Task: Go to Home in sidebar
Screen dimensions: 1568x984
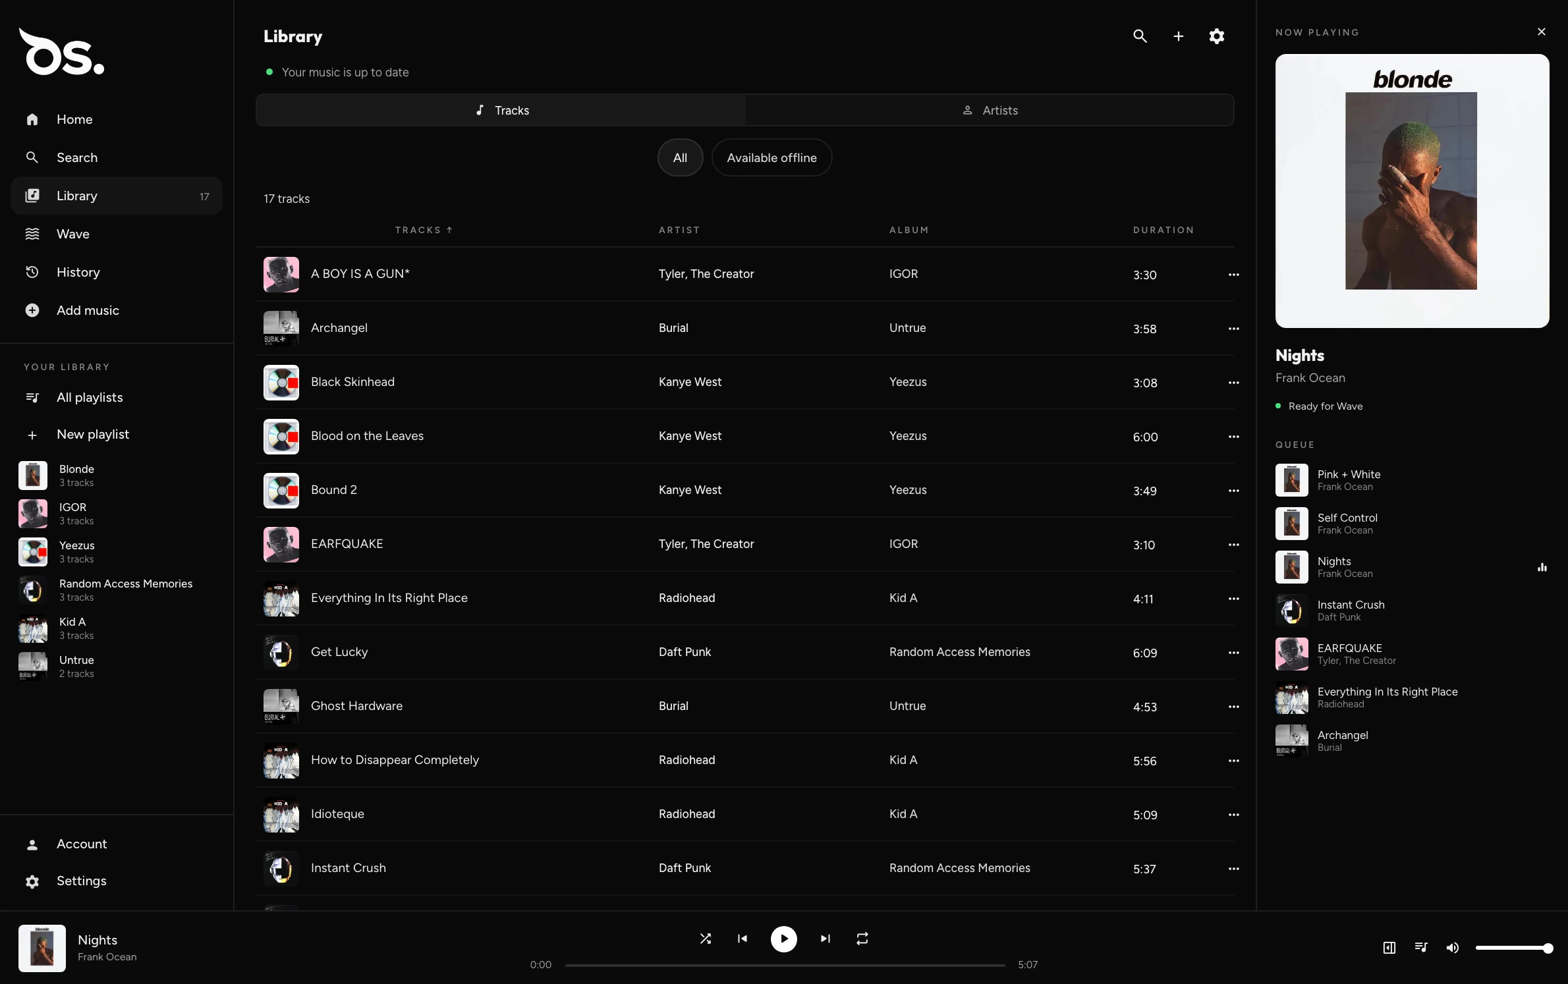Action: (x=117, y=119)
